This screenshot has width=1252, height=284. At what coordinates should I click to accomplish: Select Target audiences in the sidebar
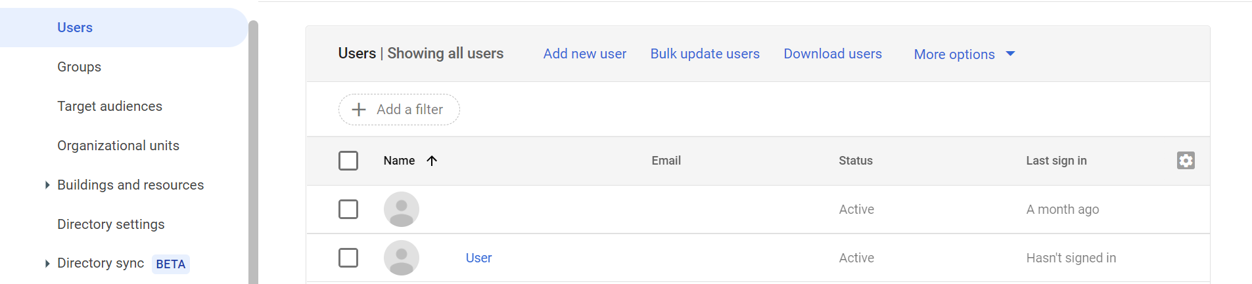(110, 106)
